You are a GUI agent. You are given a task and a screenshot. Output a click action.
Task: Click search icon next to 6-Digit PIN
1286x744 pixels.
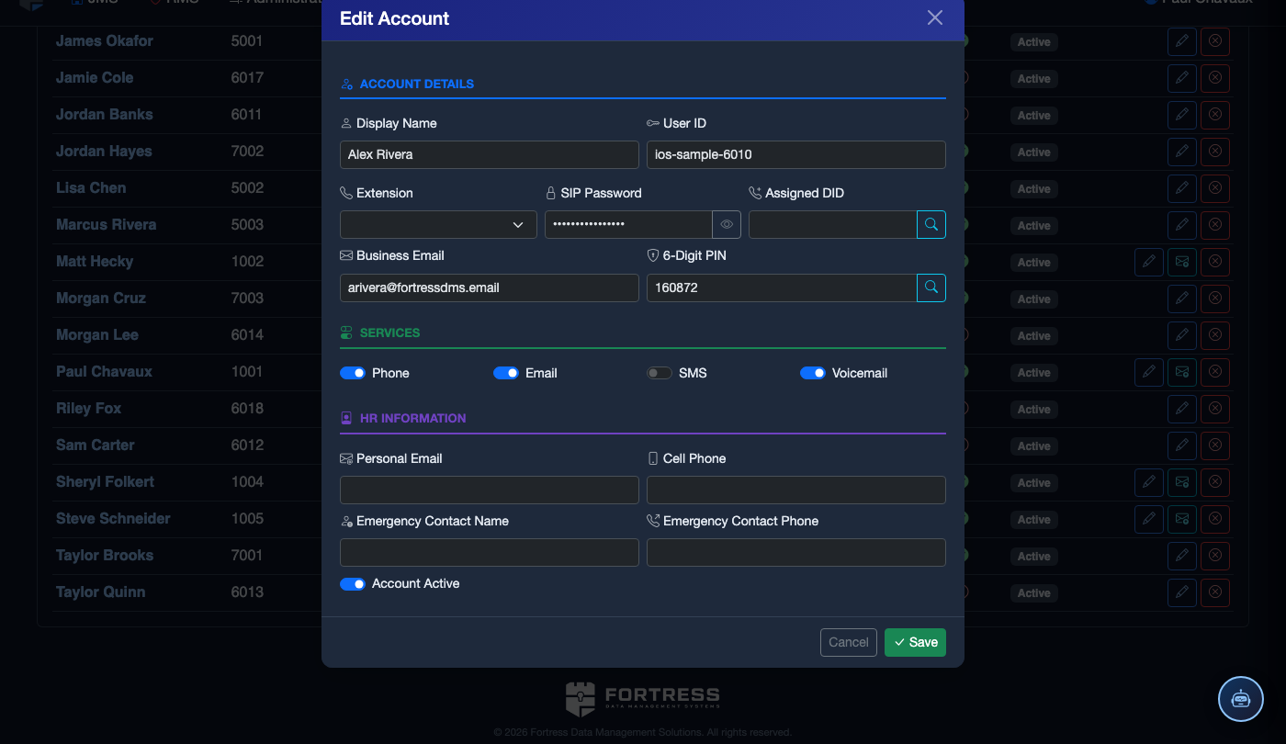pyautogui.click(x=931, y=287)
